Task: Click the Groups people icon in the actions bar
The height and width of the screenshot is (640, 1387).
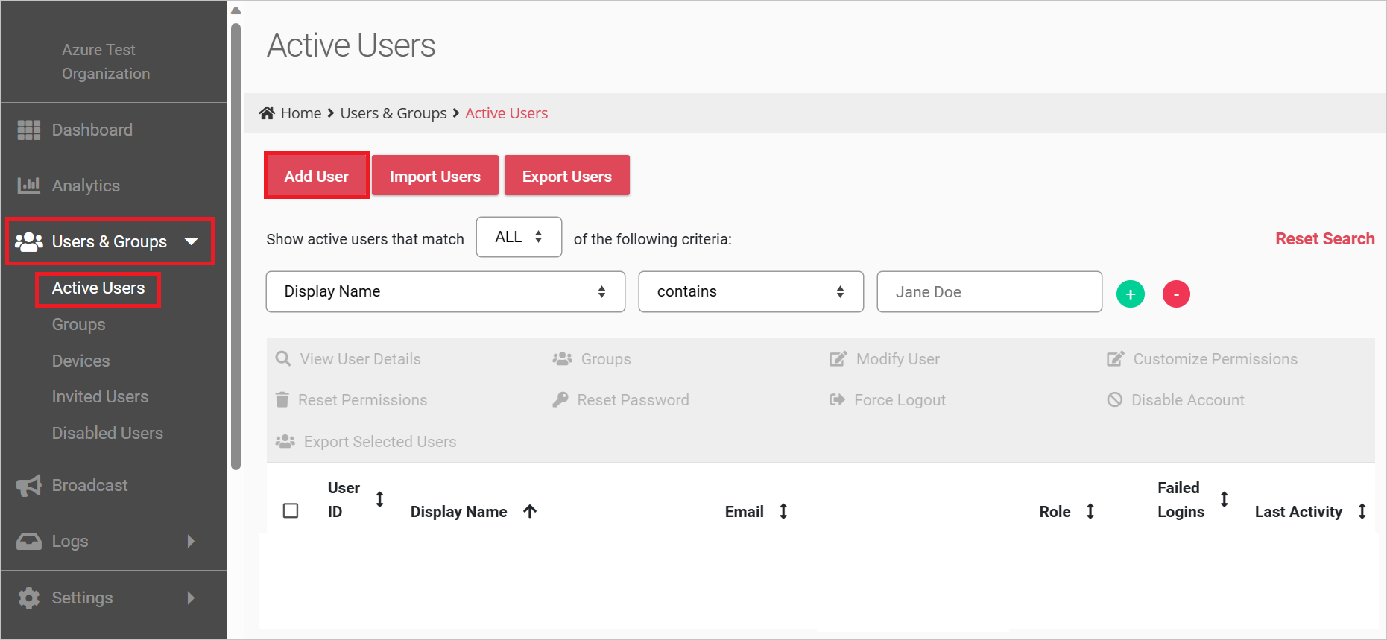Action: (562, 358)
